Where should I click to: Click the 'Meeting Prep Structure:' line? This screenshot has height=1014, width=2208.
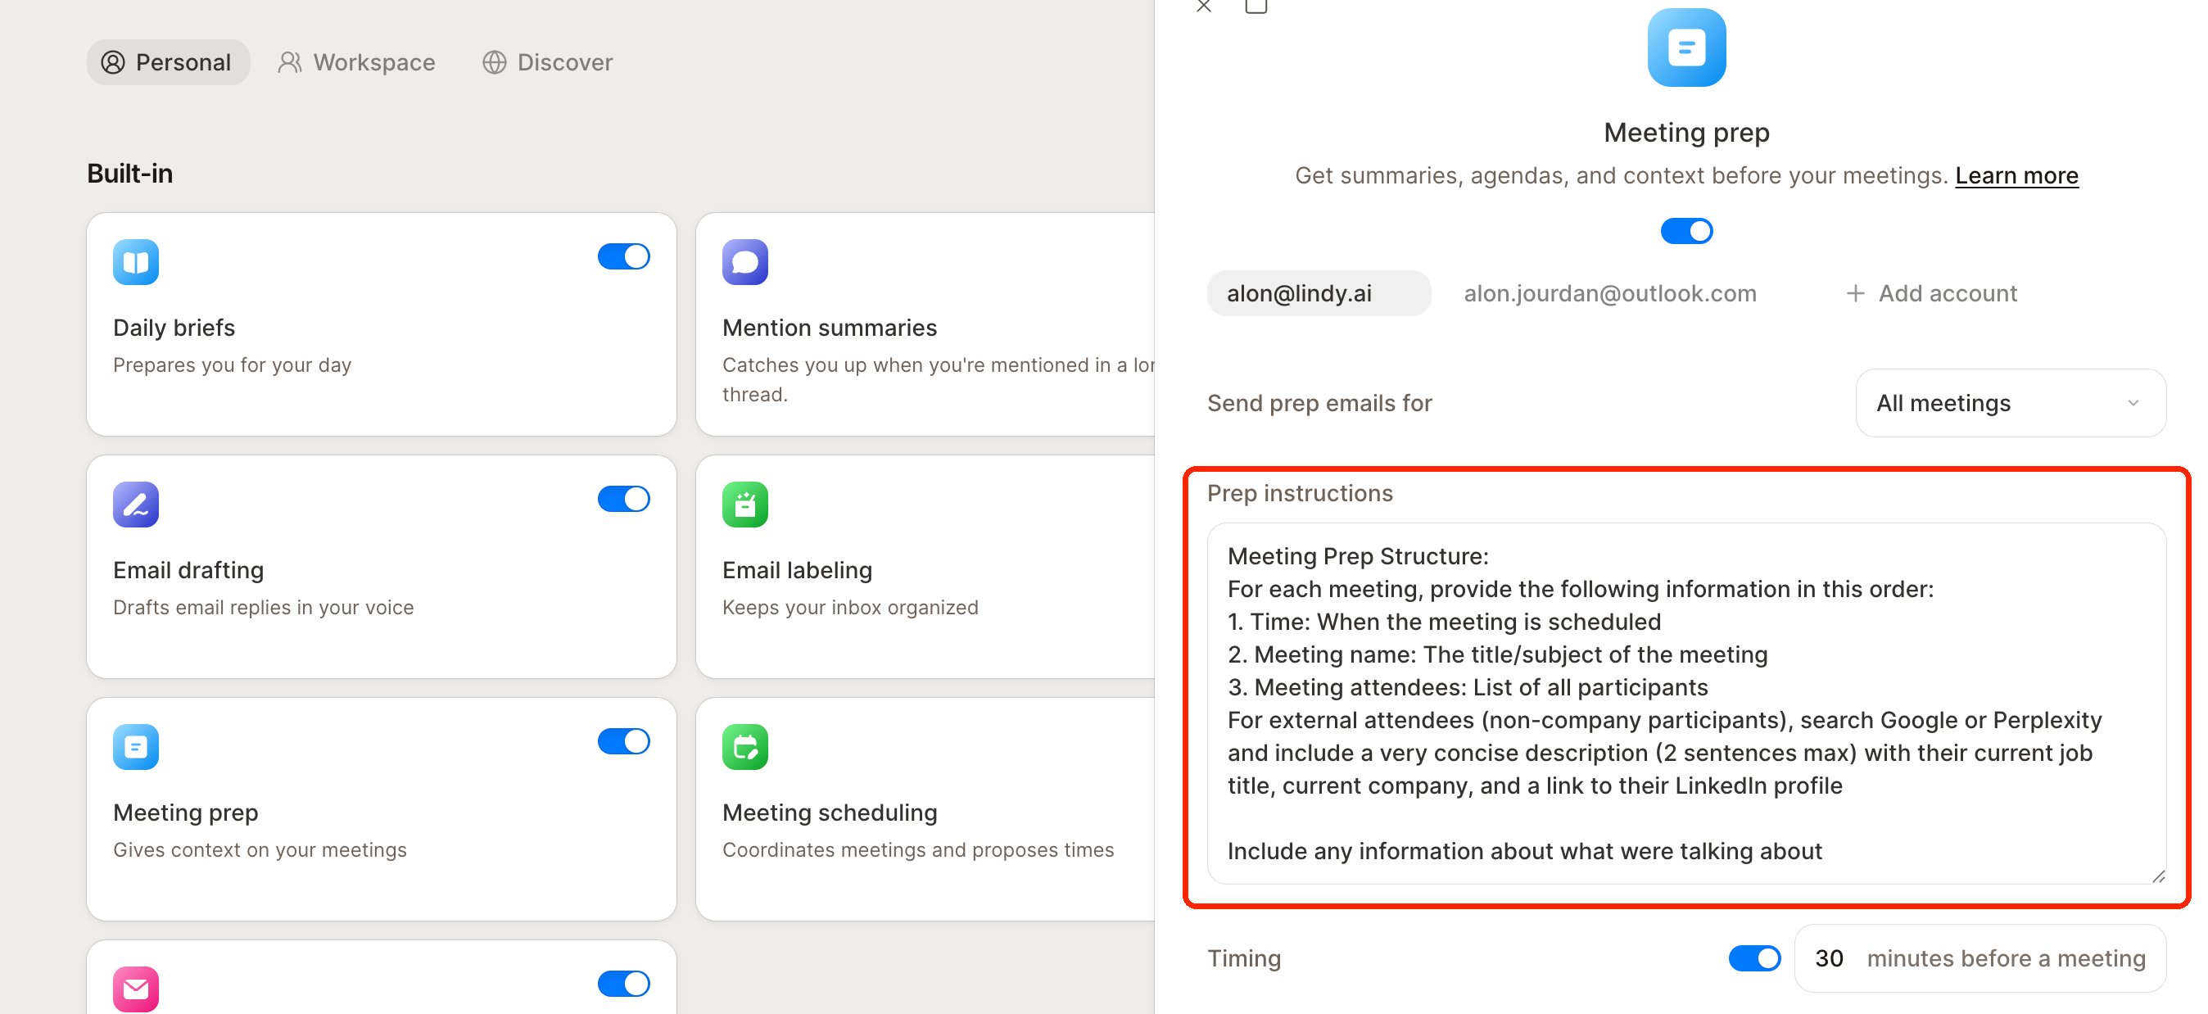[x=1358, y=556]
